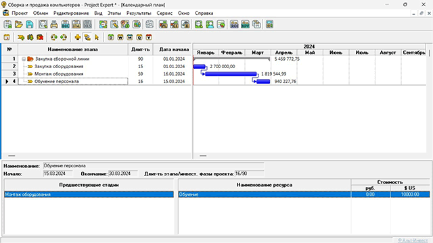Click the clipboard with pencil toolbar icon
The height and width of the screenshot is (243, 433).
tap(114, 24)
